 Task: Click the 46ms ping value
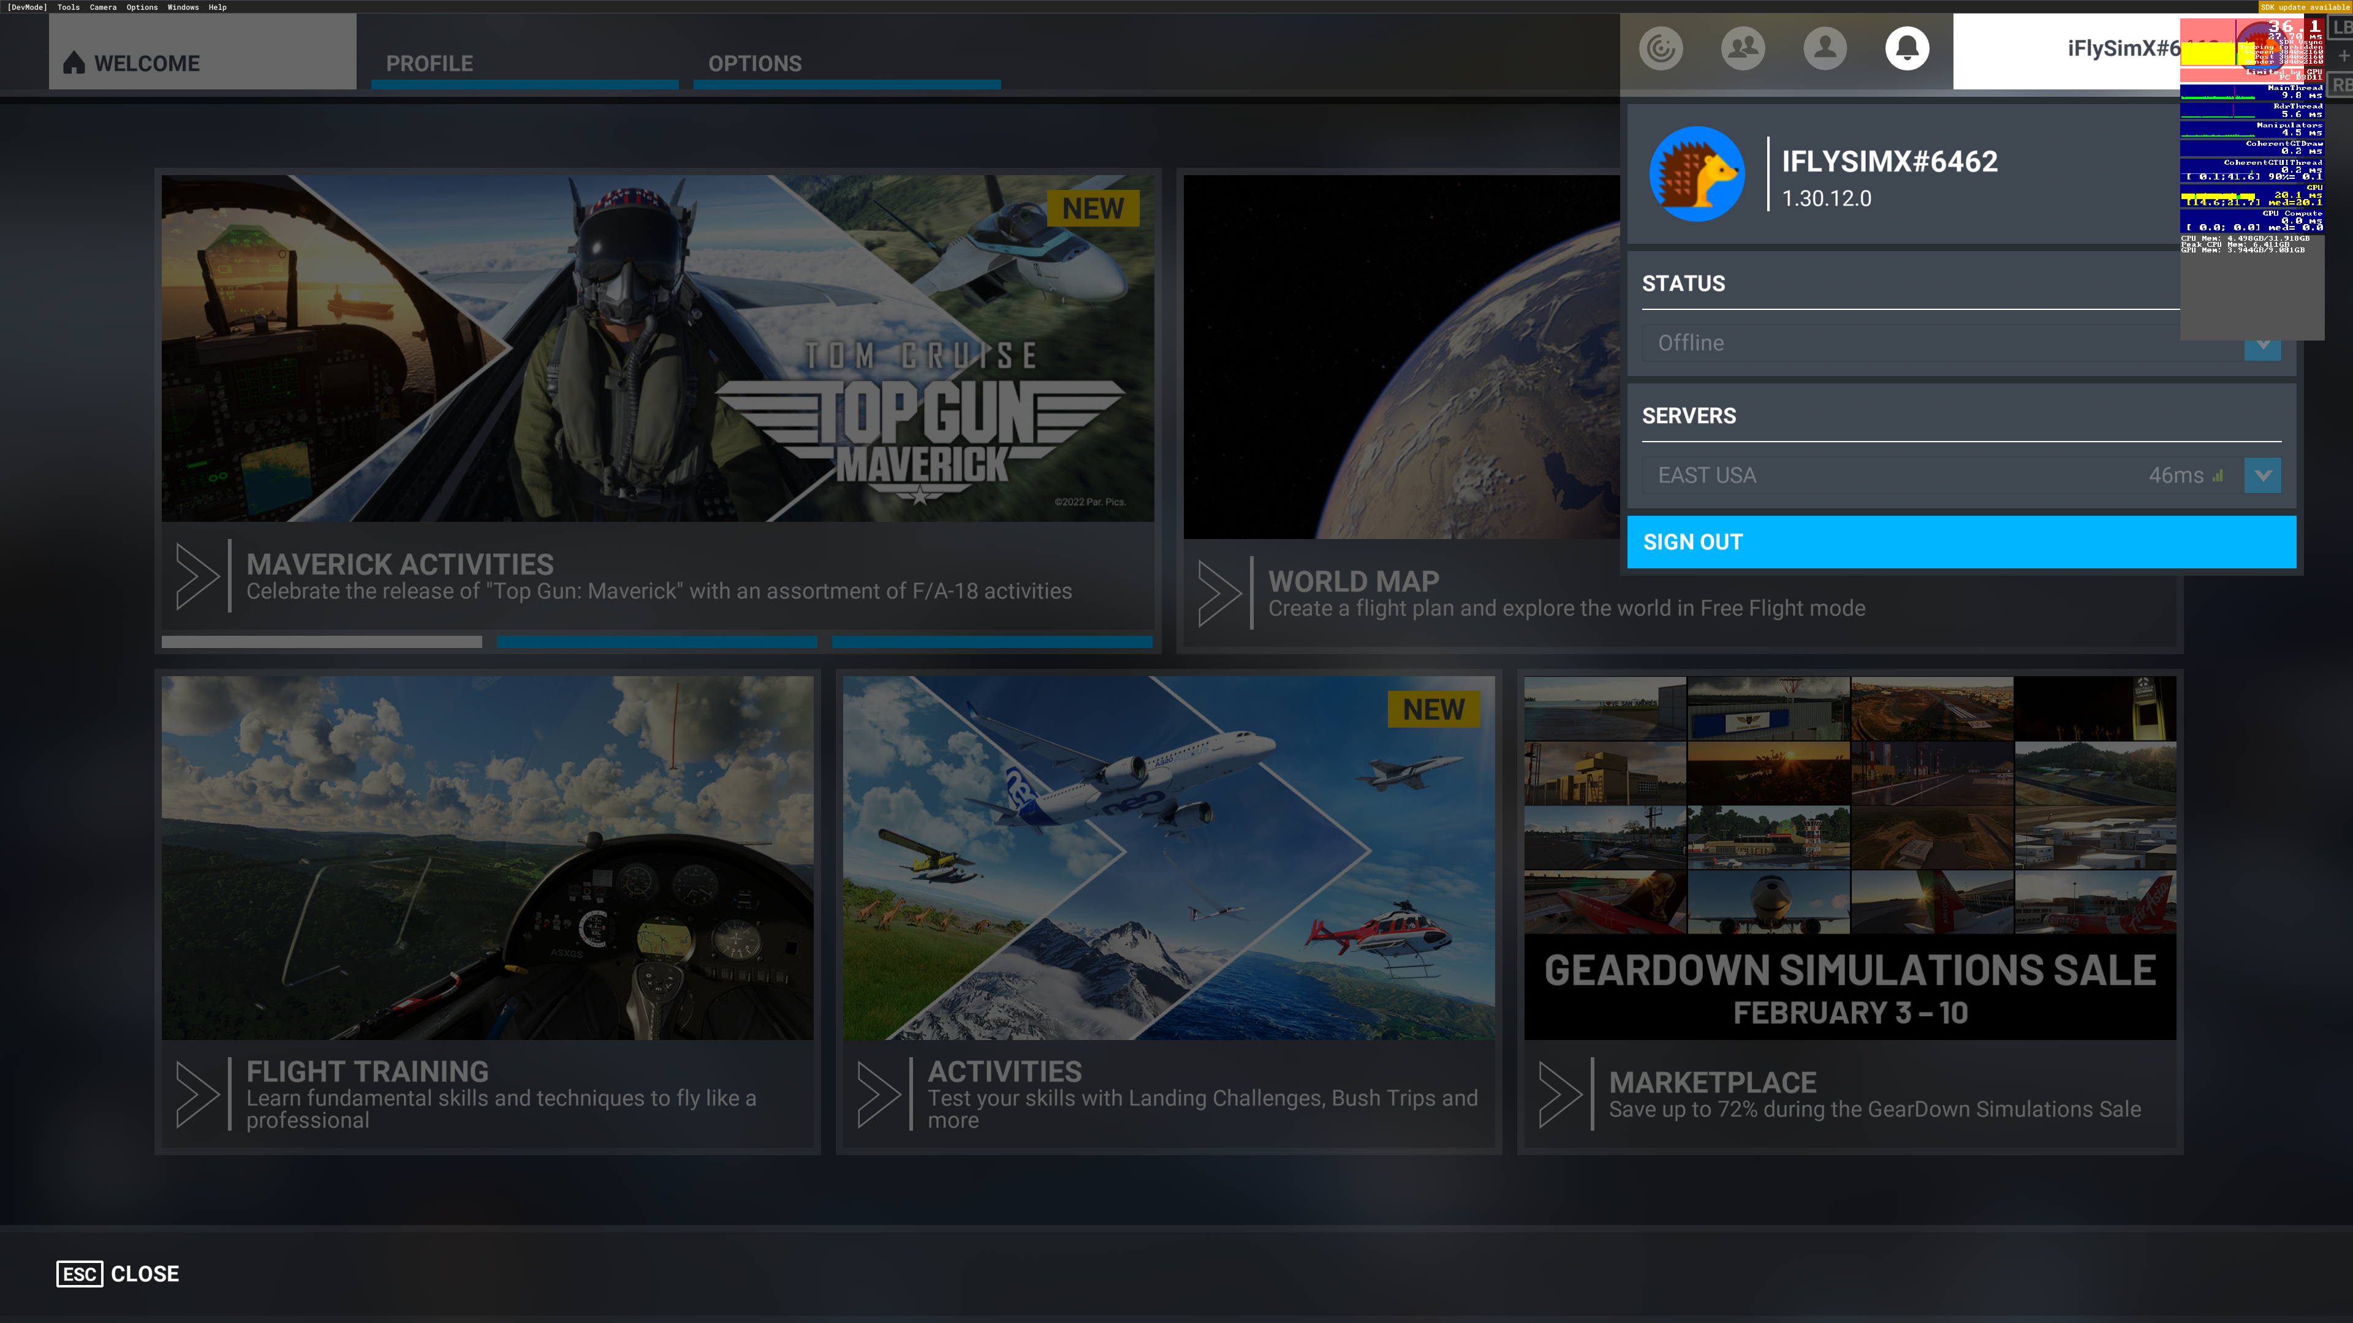coord(2176,476)
